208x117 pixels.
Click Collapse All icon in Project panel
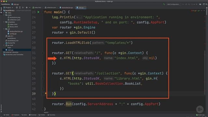[x=23, y=7]
